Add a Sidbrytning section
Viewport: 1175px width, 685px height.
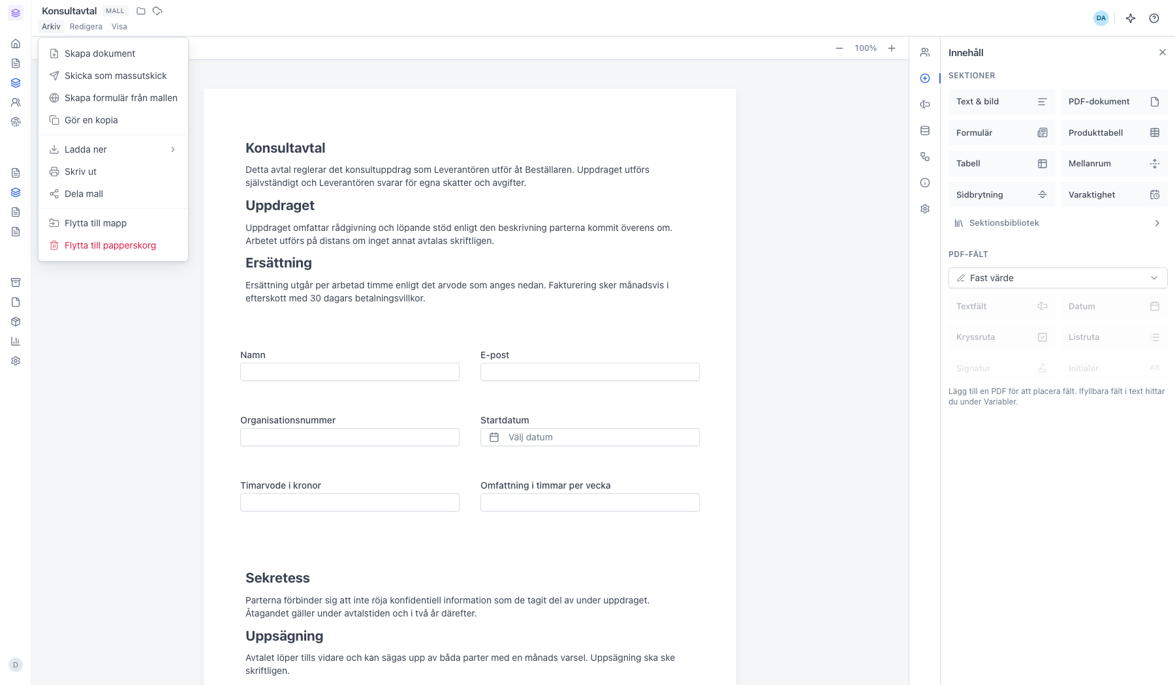click(1001, 194)
